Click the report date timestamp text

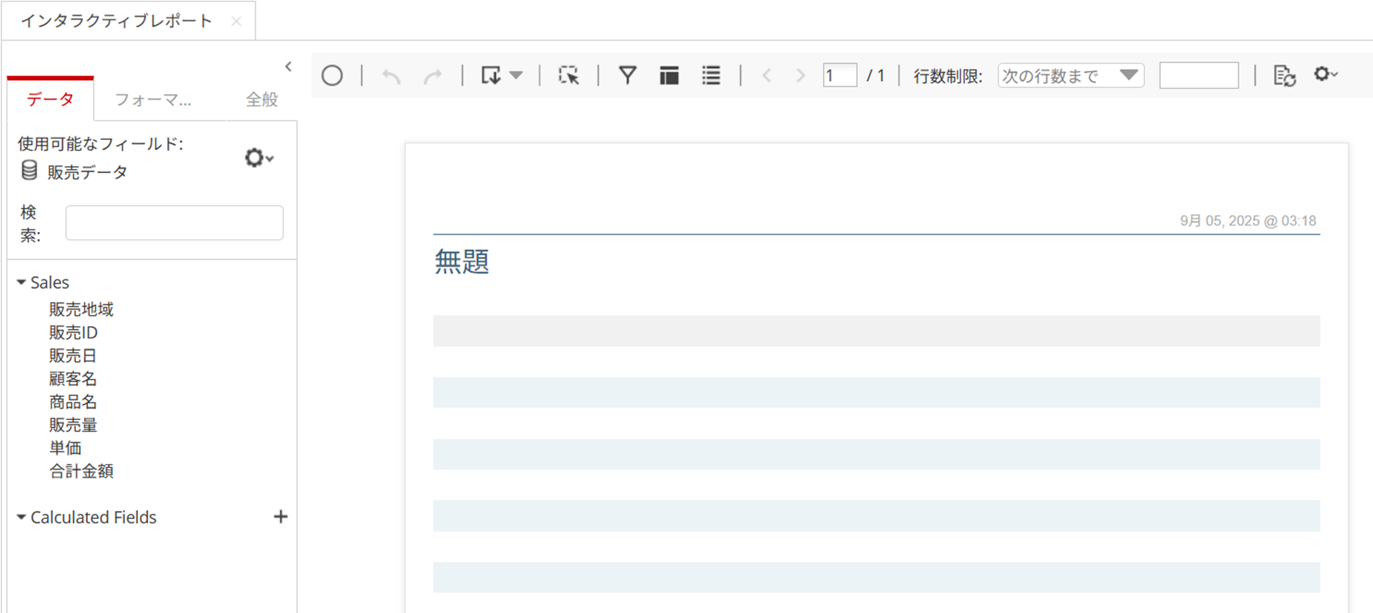1248,221
